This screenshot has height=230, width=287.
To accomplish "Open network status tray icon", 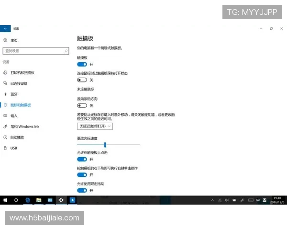I will click(220, 200).
